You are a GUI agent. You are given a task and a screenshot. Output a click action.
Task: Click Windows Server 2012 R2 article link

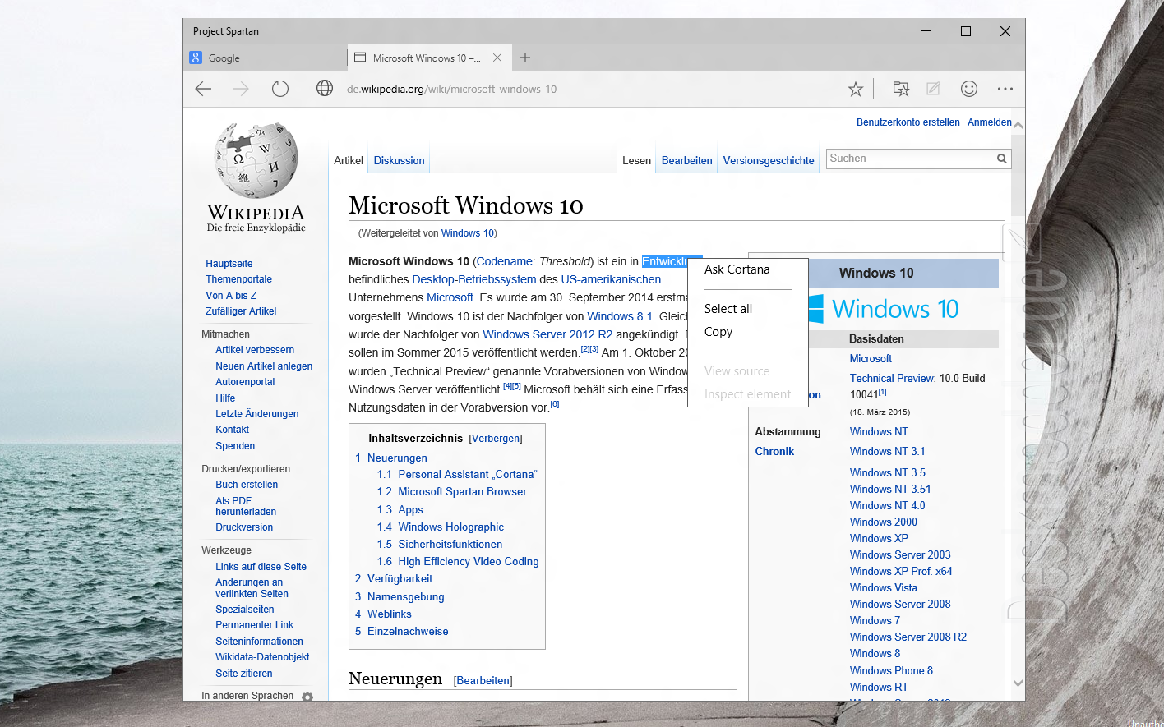pos(547,334)
